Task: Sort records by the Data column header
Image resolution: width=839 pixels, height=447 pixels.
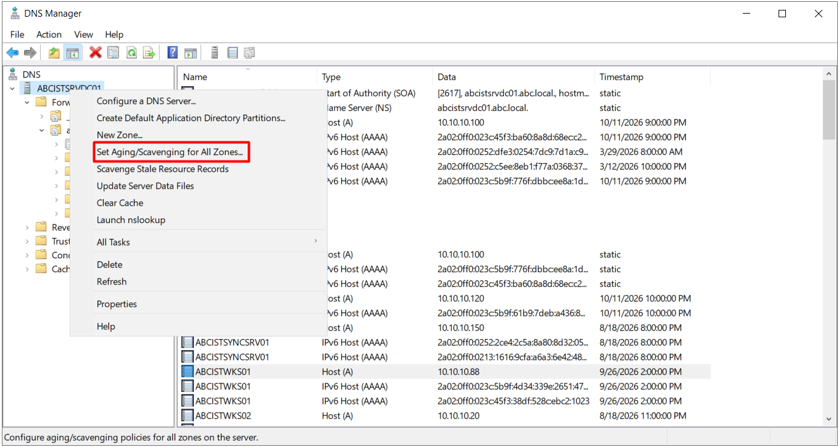Action: (513, 77)
